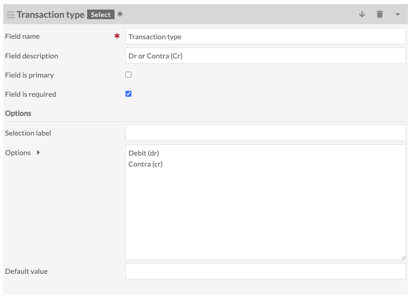This screenshot has width=412, height=298.
Task: Click the Select type badge
Action: 100,14
